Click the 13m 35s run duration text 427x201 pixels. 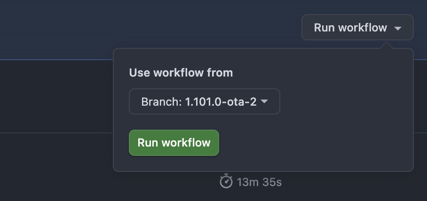[x=259, y=182]
